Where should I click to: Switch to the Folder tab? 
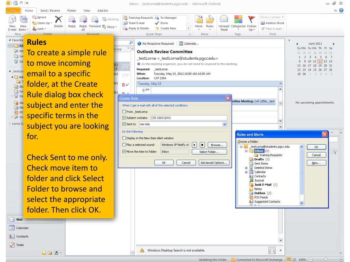[x=72, y=11]
